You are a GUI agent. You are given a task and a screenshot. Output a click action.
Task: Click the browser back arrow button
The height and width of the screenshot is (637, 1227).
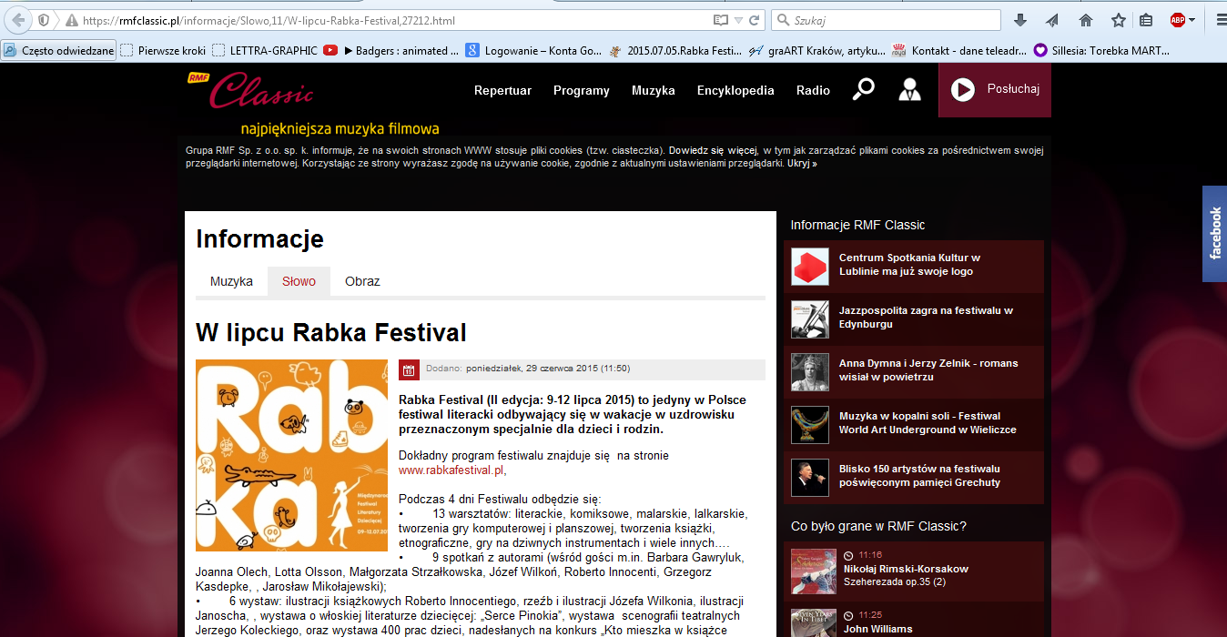(16, 20)
